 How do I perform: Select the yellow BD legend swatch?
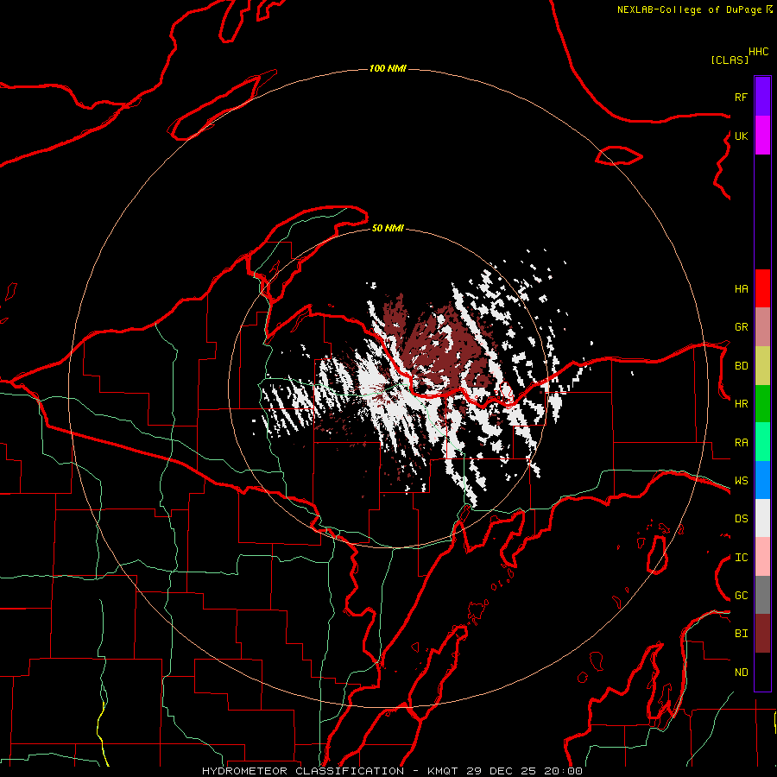(x=762, y=366)
